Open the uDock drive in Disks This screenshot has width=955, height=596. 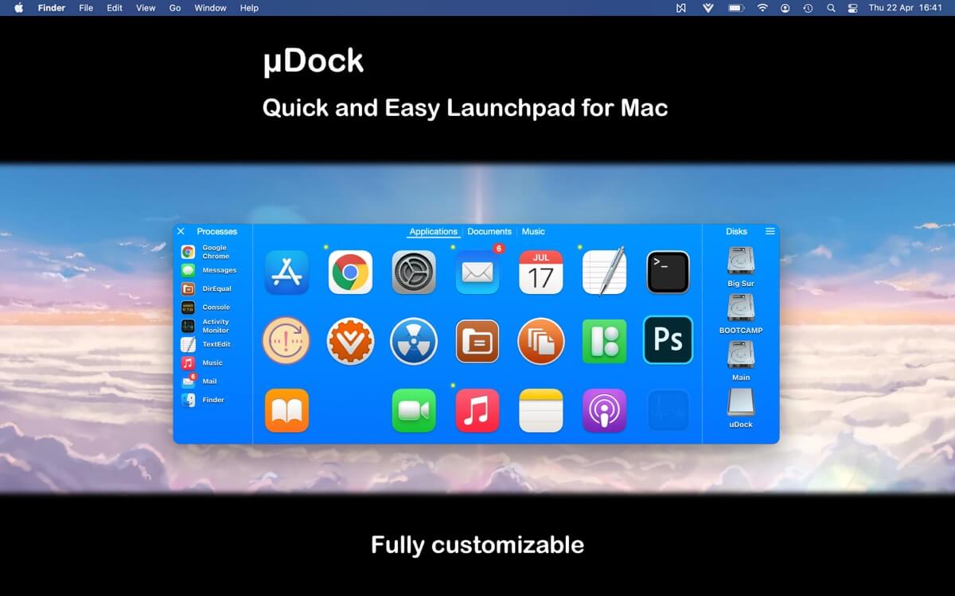741,408
